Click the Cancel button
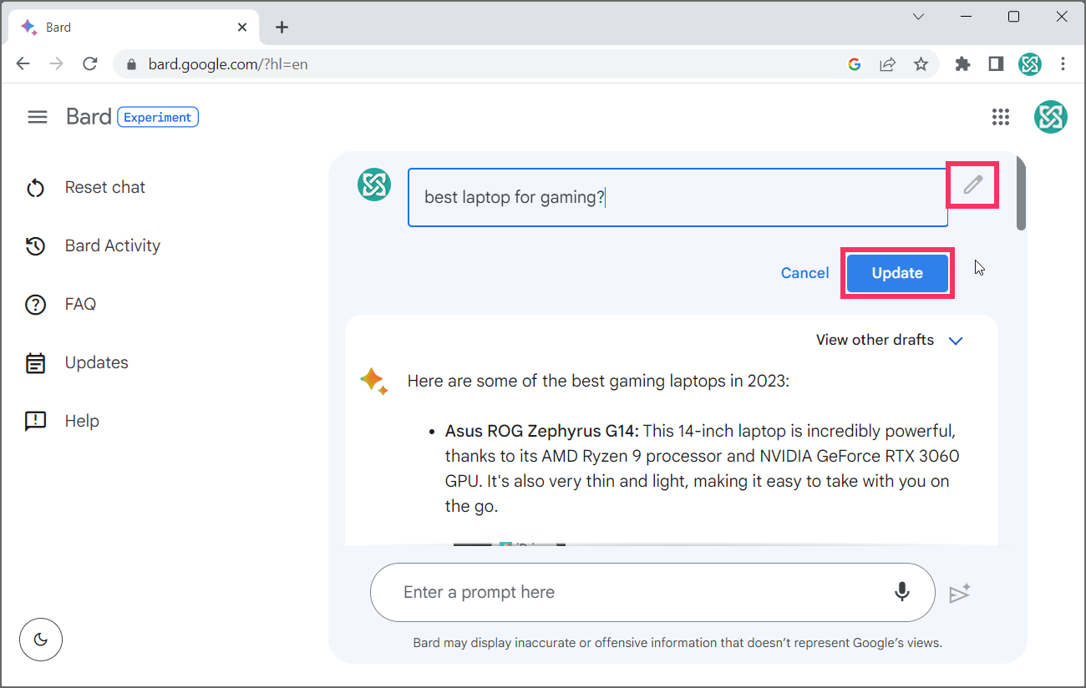 804,273
